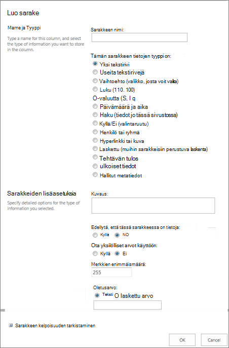Select Yksi tekstirivi radio button
The image size is (229, 348).
pyautogui.click(x=95, y=64)
